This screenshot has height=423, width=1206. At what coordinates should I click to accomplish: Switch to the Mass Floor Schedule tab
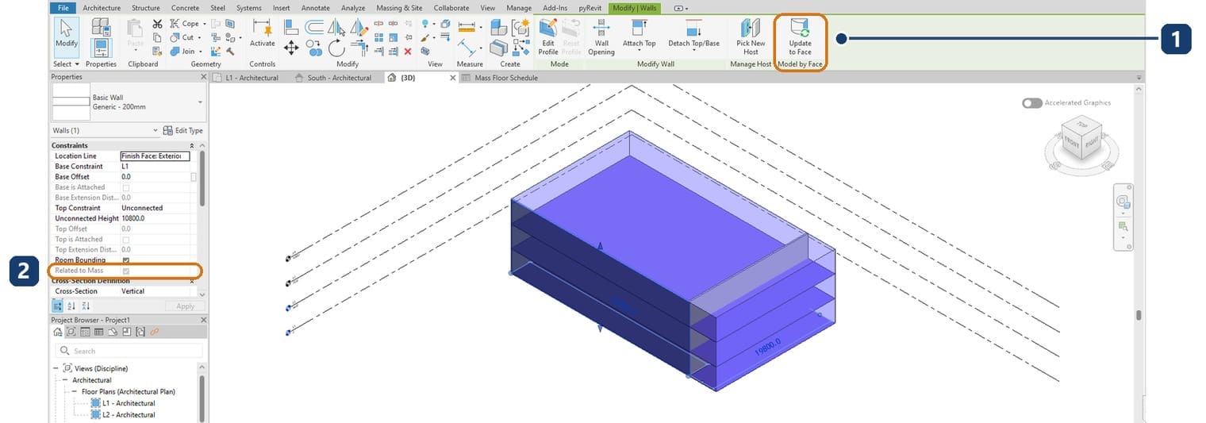tap(500, 78)
